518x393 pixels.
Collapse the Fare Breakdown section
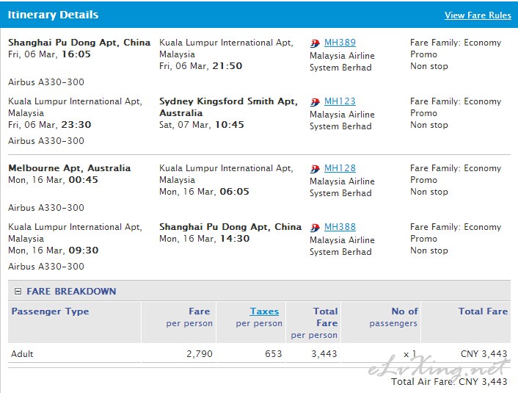click(18, 291)
